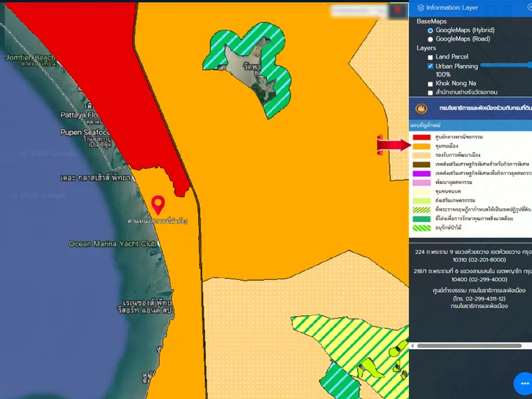532x399 pixels.
Task: Enable the Land Parcel layer
Action: tap(430, 58)
